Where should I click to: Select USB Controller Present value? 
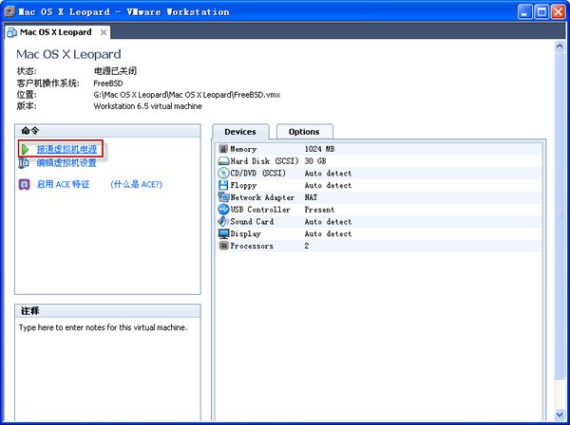(x=319, y=210)
